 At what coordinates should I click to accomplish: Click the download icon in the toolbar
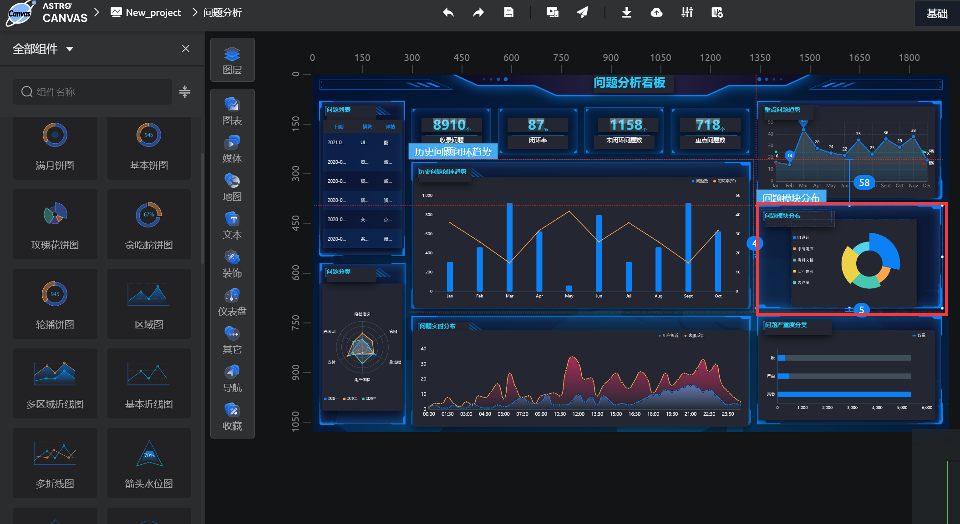[x=627, y=13]
